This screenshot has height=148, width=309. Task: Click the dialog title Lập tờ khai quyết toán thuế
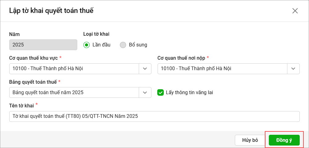click(51, 11)
